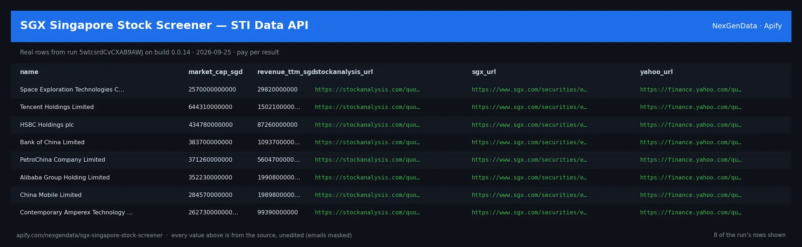The image size is (802, 247).
Task: Select the Contemporary Amperex Technology cell
Action: point(76,212)
